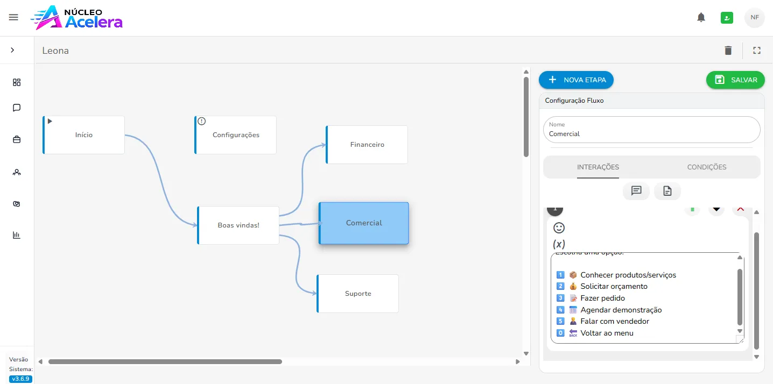The height and width of the screenshot is (384, 773).
Task: Select the message bubble interaction type icon
Action: [636, 191]
